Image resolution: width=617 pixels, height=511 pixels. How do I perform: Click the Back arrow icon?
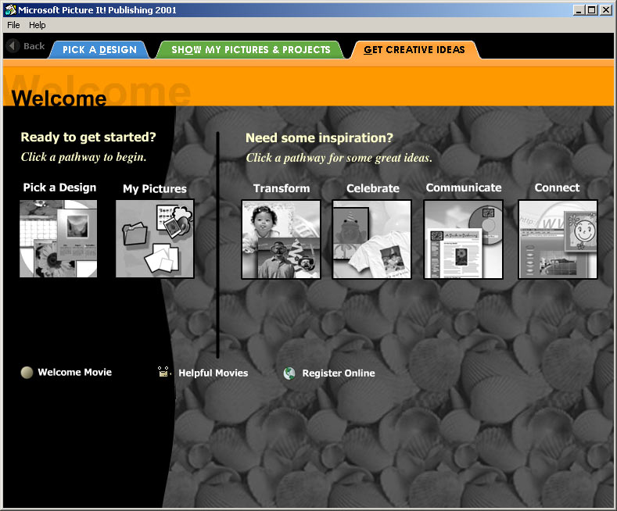tap(13, 45)
